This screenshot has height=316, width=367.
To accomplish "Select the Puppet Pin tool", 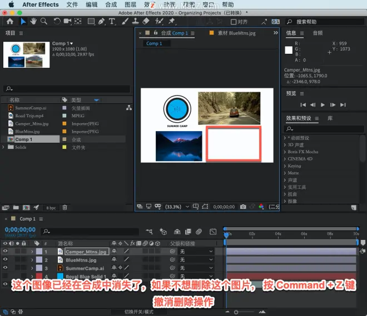I will pos(172,22).
